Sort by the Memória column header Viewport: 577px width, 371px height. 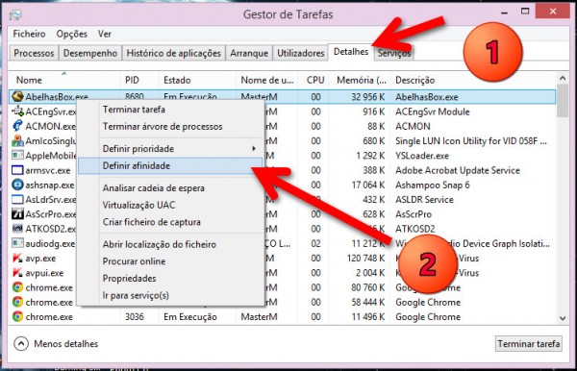[360, 80]
